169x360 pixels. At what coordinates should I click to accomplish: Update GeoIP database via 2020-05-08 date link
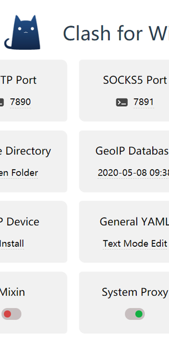[133, 173]
